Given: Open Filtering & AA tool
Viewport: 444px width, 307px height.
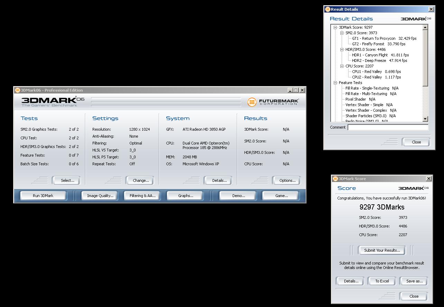Looking at the screenshot, I should (142, 196).
